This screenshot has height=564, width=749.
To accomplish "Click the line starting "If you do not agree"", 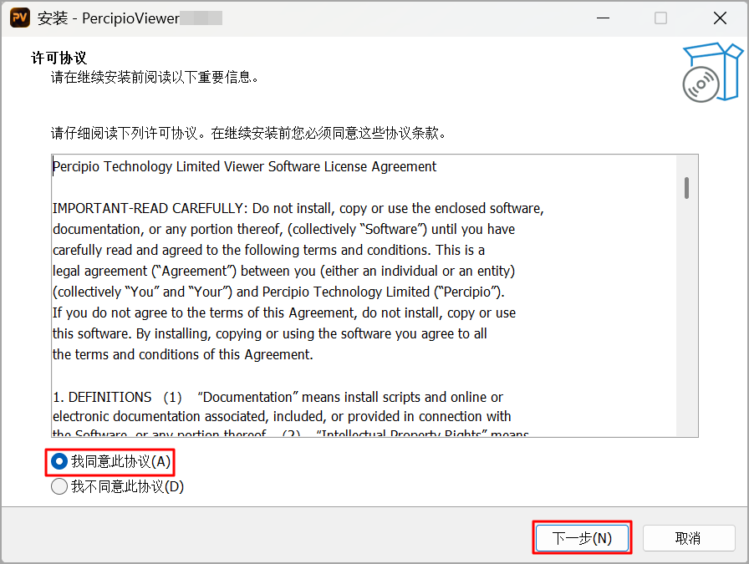I will [x=283, y=313].
